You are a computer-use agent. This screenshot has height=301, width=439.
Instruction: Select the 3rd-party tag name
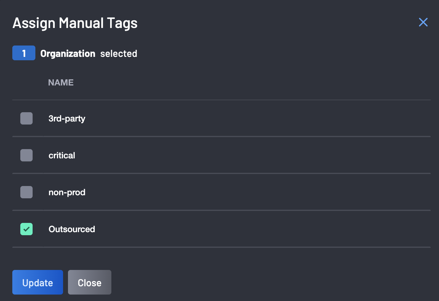pyautogui.click(x=67, y=119)
